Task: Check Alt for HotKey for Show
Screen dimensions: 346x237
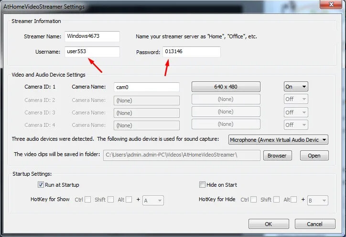Action: pos(129,200)
